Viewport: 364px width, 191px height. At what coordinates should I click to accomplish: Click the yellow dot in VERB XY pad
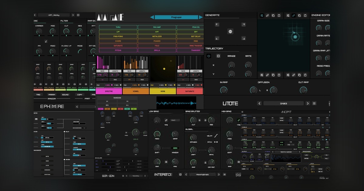(164, 69)
